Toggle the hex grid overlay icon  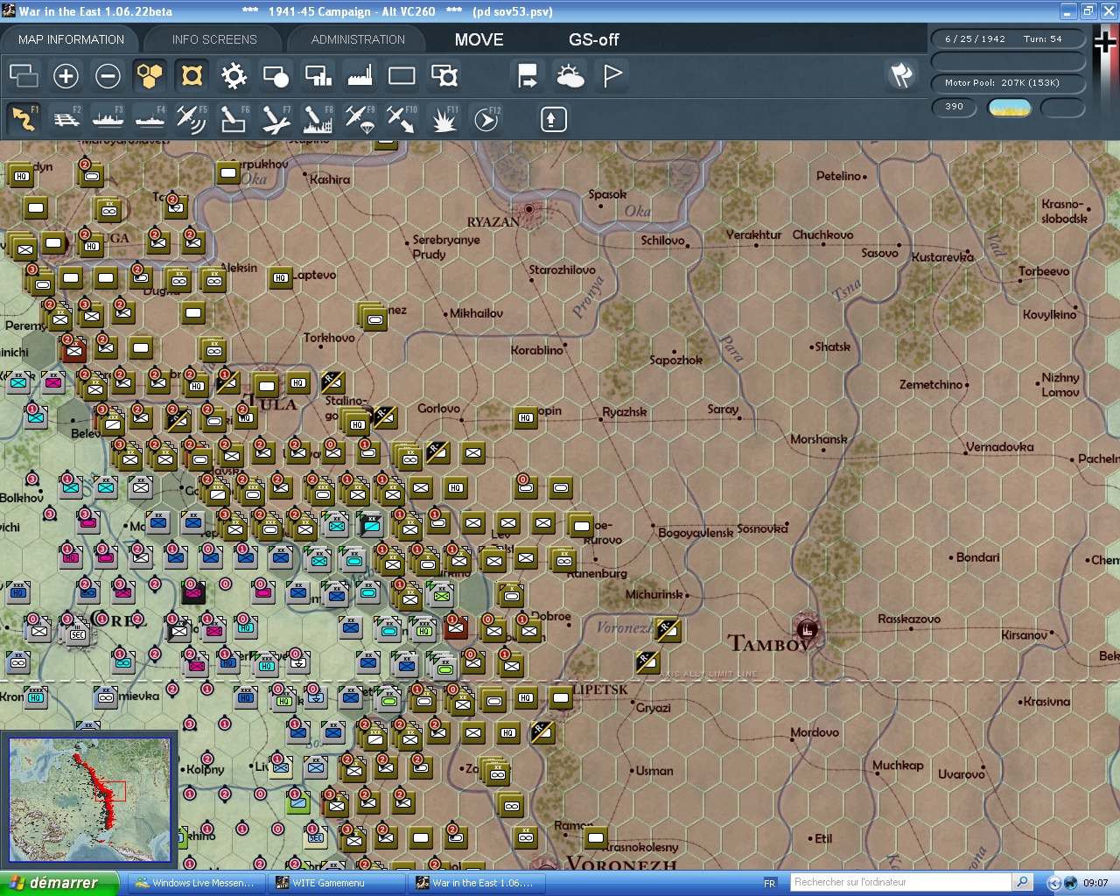149,76
